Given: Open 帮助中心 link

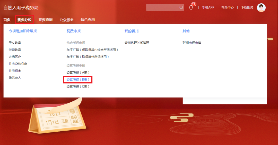Looking at the screenshot, I should coord(228,7).
